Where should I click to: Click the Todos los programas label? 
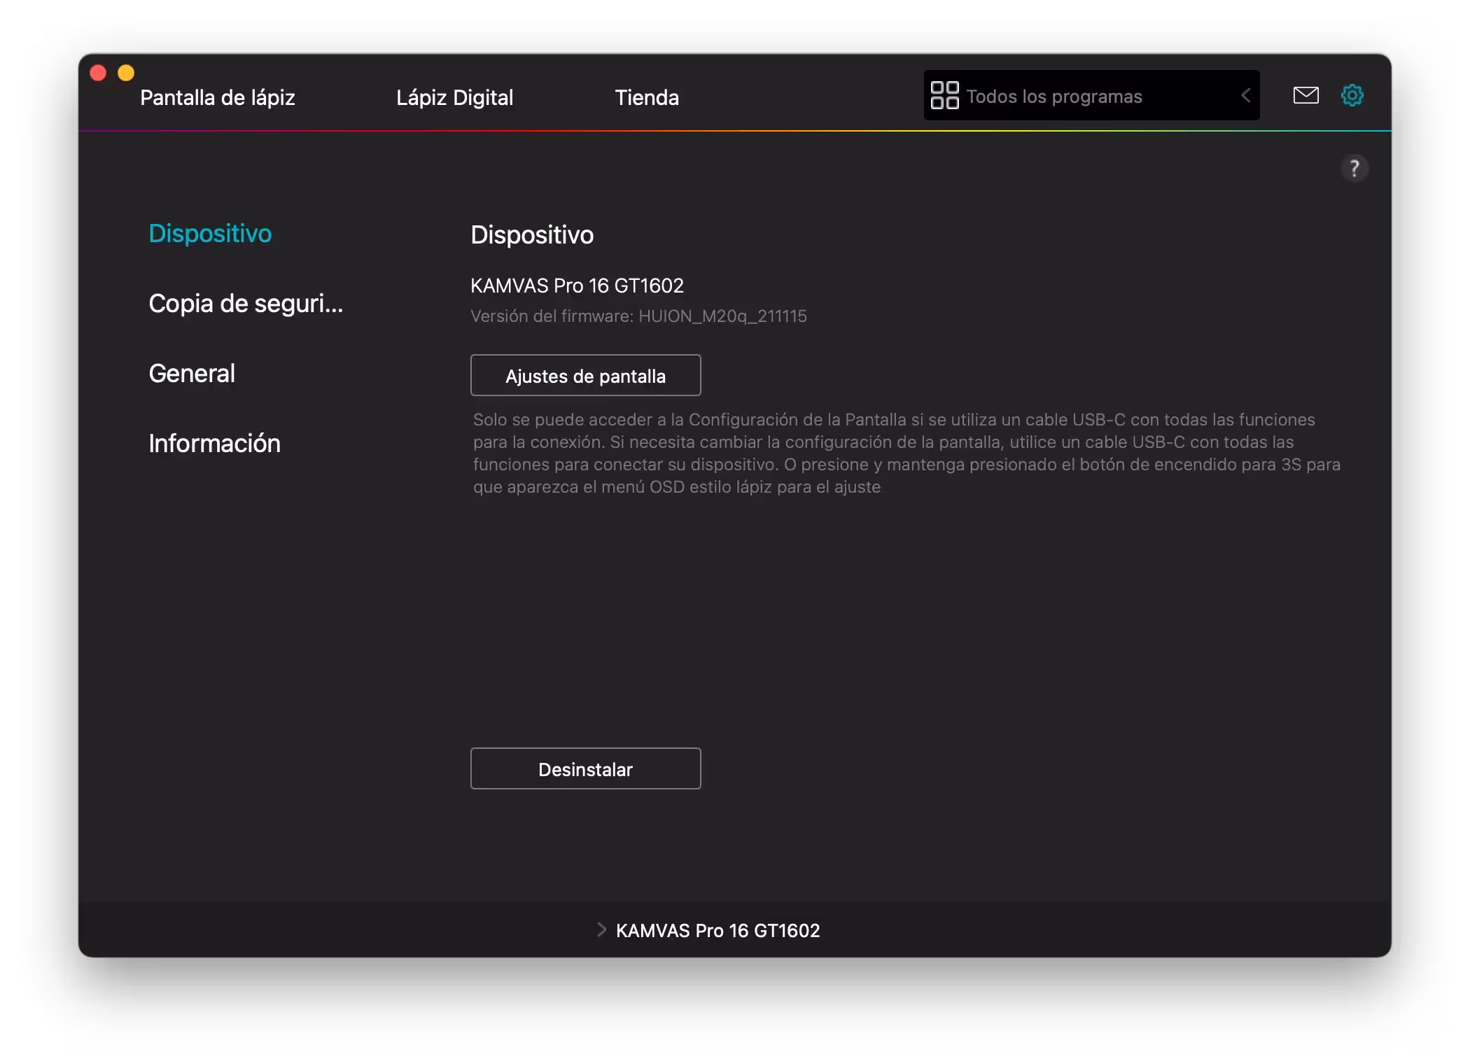click(x=1054, y=97)
